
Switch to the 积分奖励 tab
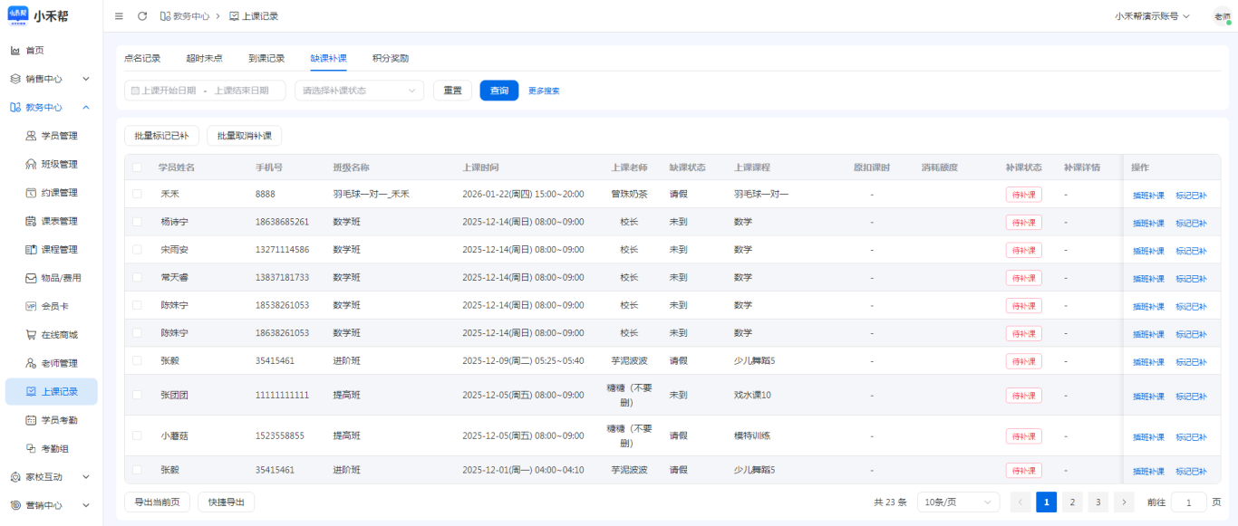pyautogui.click(x=391, y=58)
